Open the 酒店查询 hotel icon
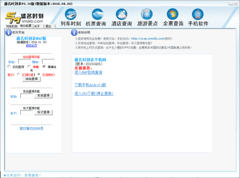240x178 pixels. (122, 14)
